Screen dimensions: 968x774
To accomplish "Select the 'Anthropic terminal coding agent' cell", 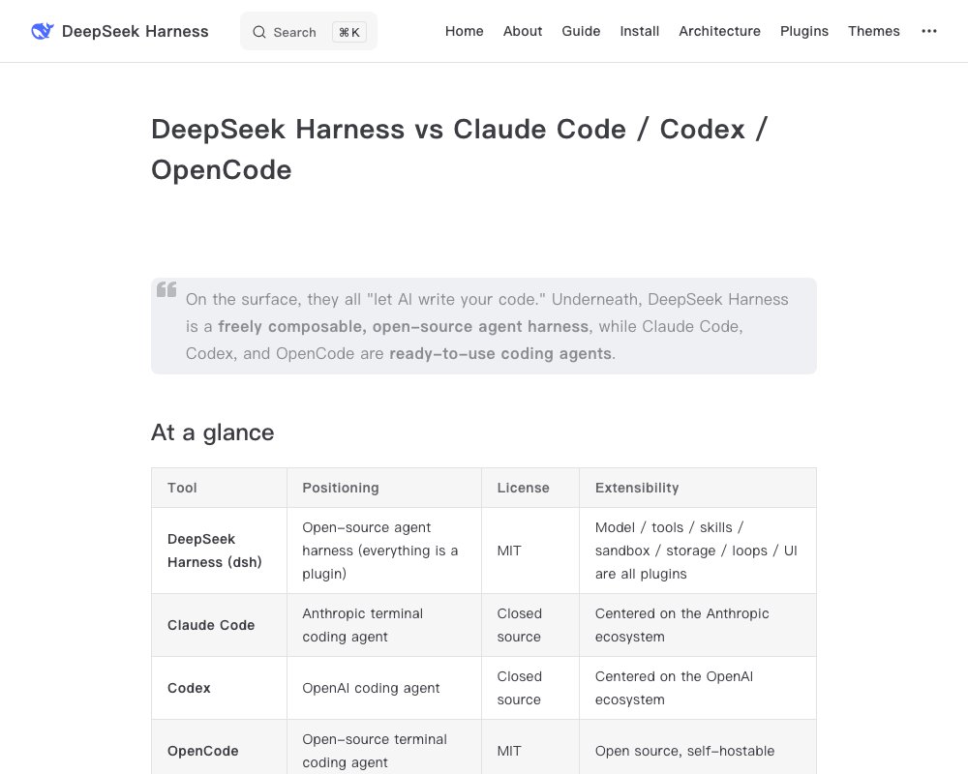I will 384,625.
